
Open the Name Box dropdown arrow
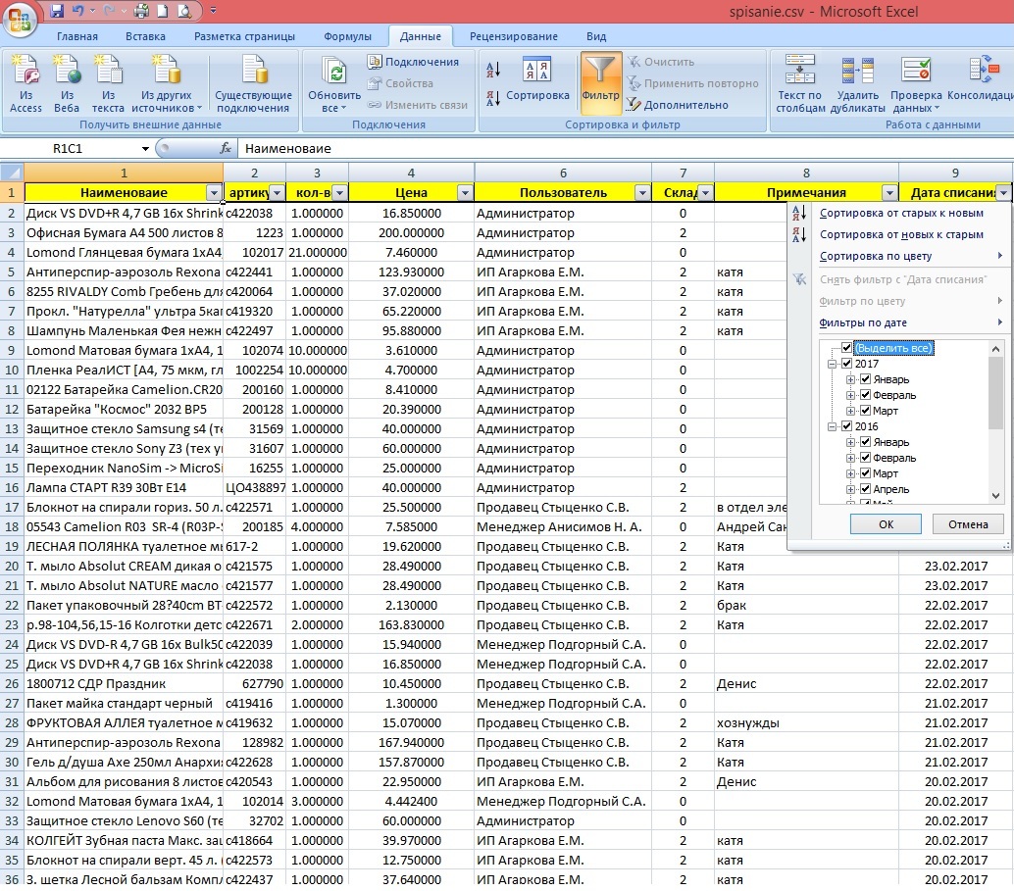click(145, 149)
